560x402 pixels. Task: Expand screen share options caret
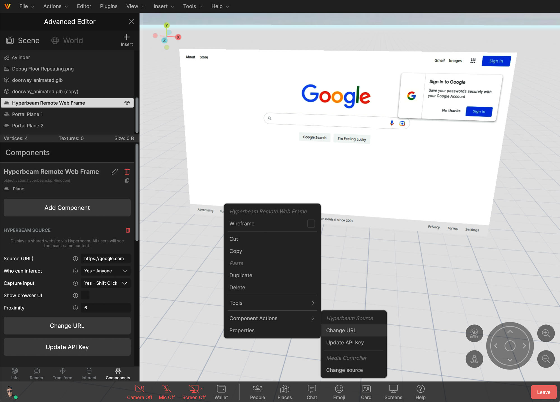pyautogui.click(x=202, y=389)
